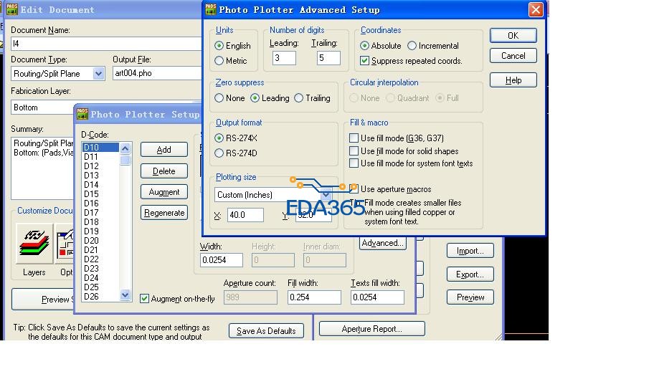Click the Import... button
Image resolution: width=654 pixels, height=392 pixels.
pyautogui.click(x=470, y=251)
